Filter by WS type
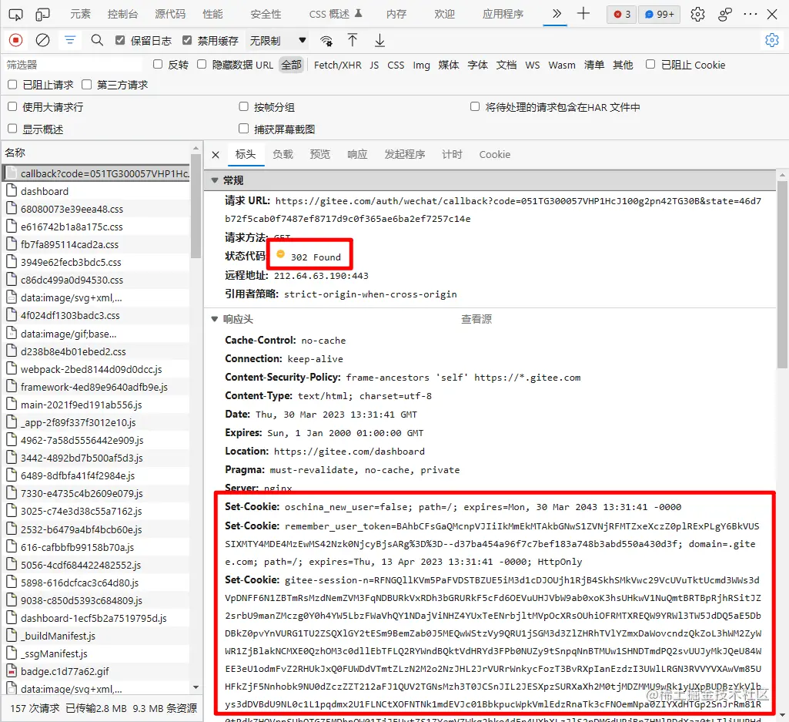789x722 pixels. point(533,65)
